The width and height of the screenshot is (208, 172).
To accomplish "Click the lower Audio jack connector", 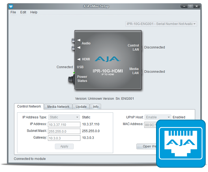I will pyautogui.click(x=73, y=48).
